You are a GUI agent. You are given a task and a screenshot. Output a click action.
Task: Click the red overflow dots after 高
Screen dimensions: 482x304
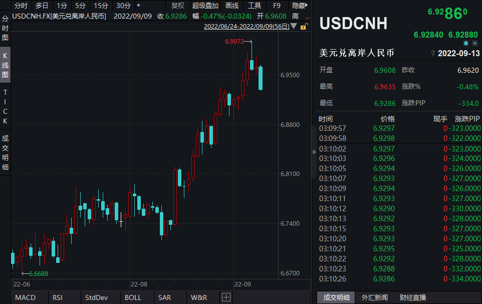point(307,18)
